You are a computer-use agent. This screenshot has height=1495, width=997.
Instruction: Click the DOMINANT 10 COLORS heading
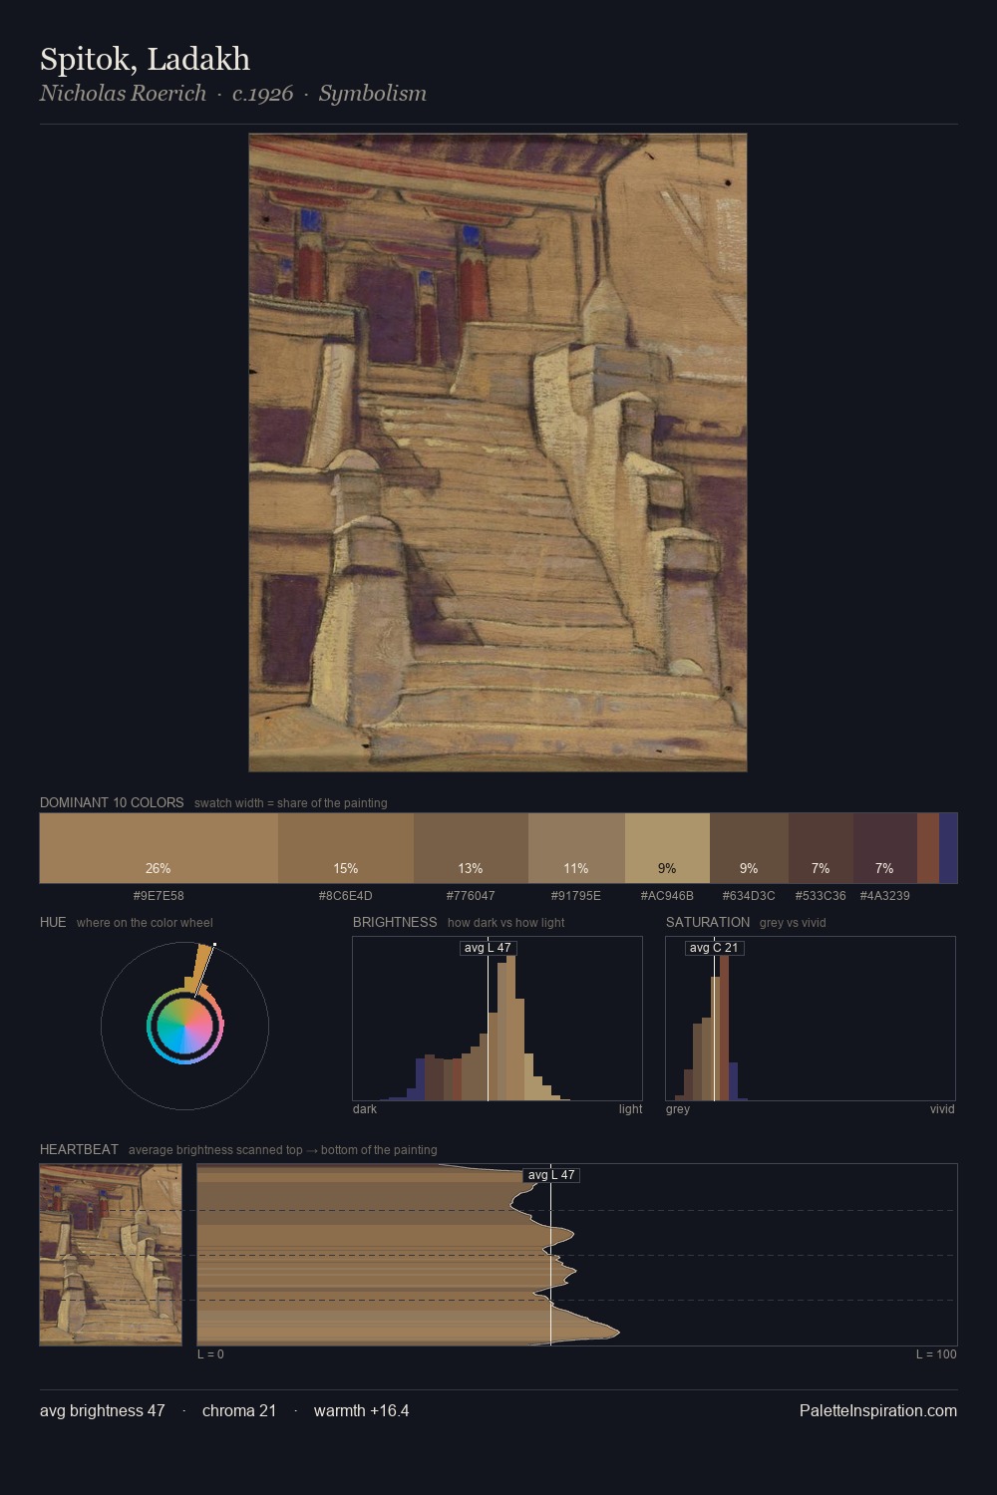point(112,802)
